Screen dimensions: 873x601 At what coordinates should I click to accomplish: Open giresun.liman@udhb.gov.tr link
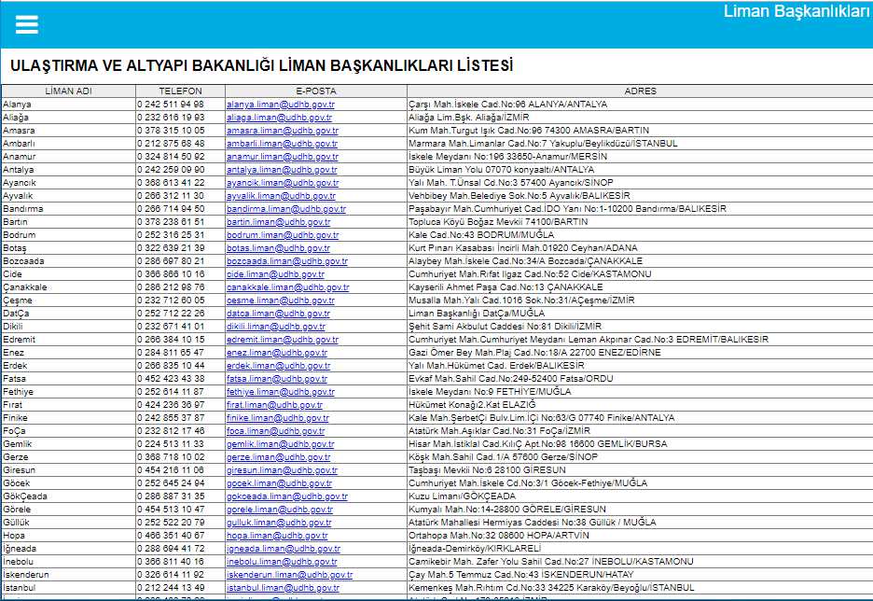coord(282,470)
